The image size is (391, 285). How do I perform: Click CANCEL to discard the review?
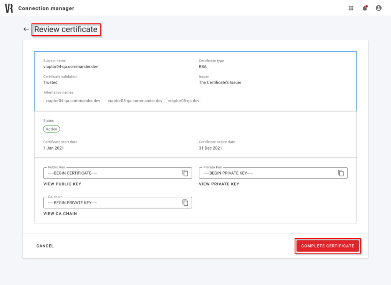click(45, 246)
